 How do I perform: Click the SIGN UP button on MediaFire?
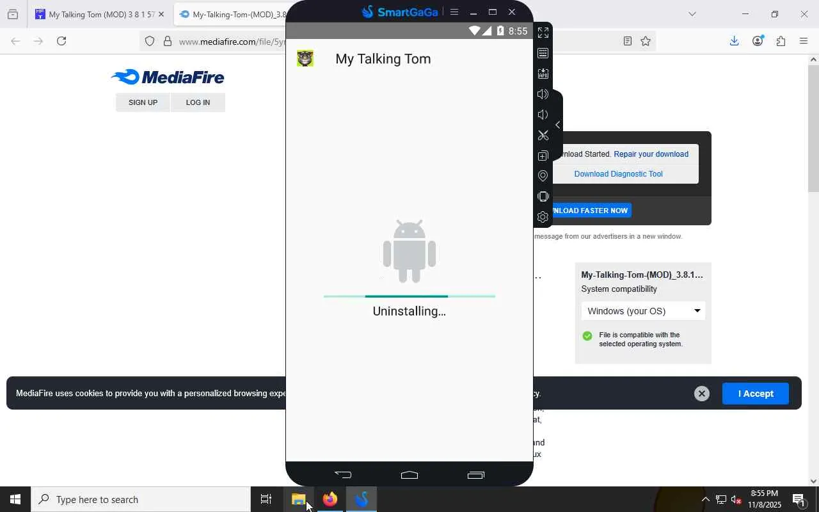143,102
